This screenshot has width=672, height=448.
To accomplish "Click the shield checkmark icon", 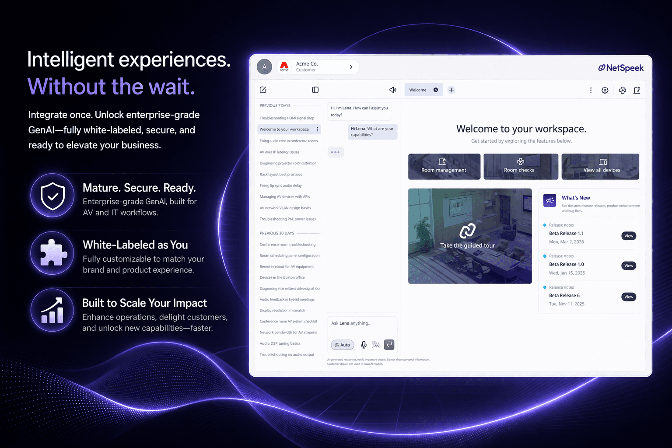I will point(52,196).
